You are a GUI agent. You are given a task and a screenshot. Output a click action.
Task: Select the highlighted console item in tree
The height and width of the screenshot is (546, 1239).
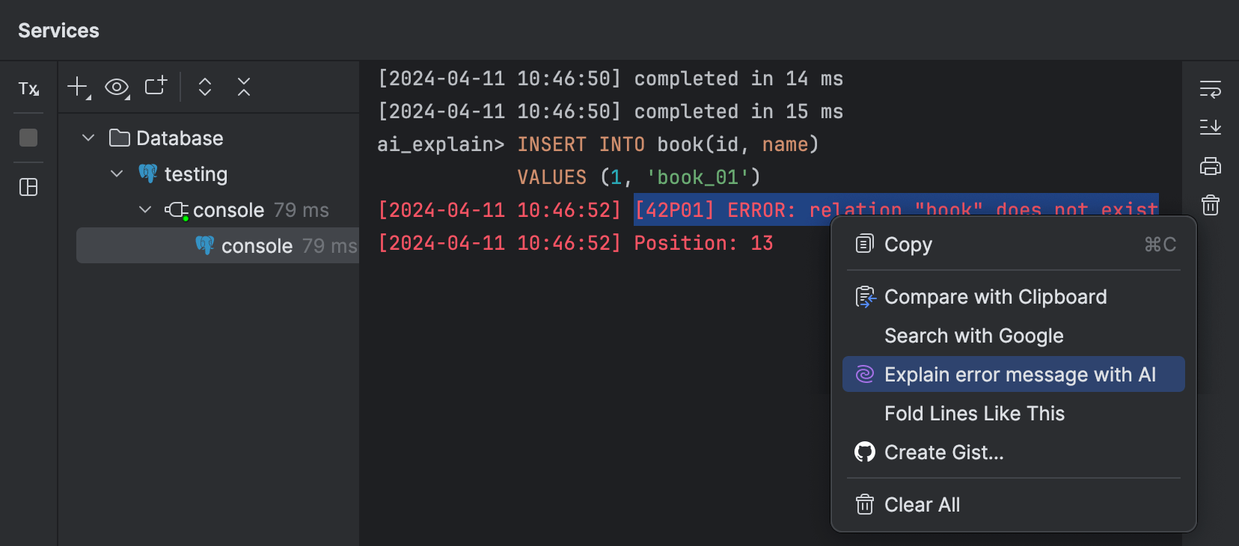pos(257,245)
